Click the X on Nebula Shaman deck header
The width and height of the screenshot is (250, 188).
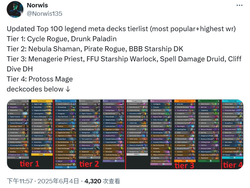(75, 101)
